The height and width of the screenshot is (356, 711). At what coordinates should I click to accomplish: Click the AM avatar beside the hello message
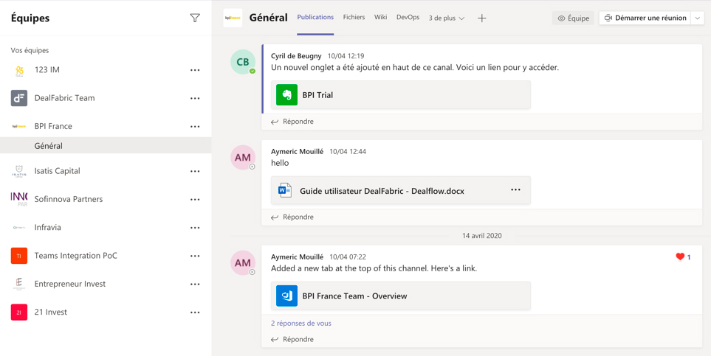(x=243, y=158)
